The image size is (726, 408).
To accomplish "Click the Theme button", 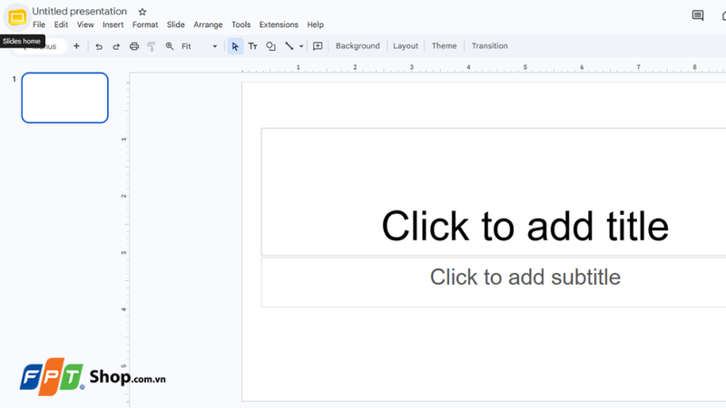I will [x=444, y=46].
